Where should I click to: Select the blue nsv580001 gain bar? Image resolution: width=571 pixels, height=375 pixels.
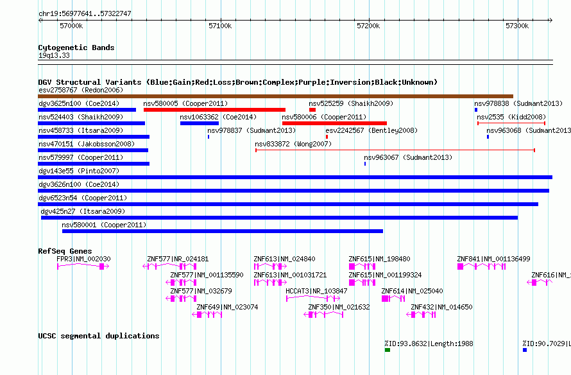point(223,231)
